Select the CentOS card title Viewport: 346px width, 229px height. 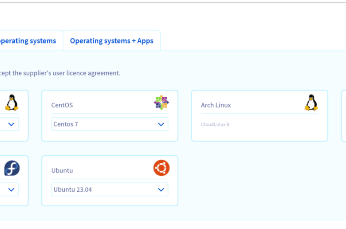(62, 105)
